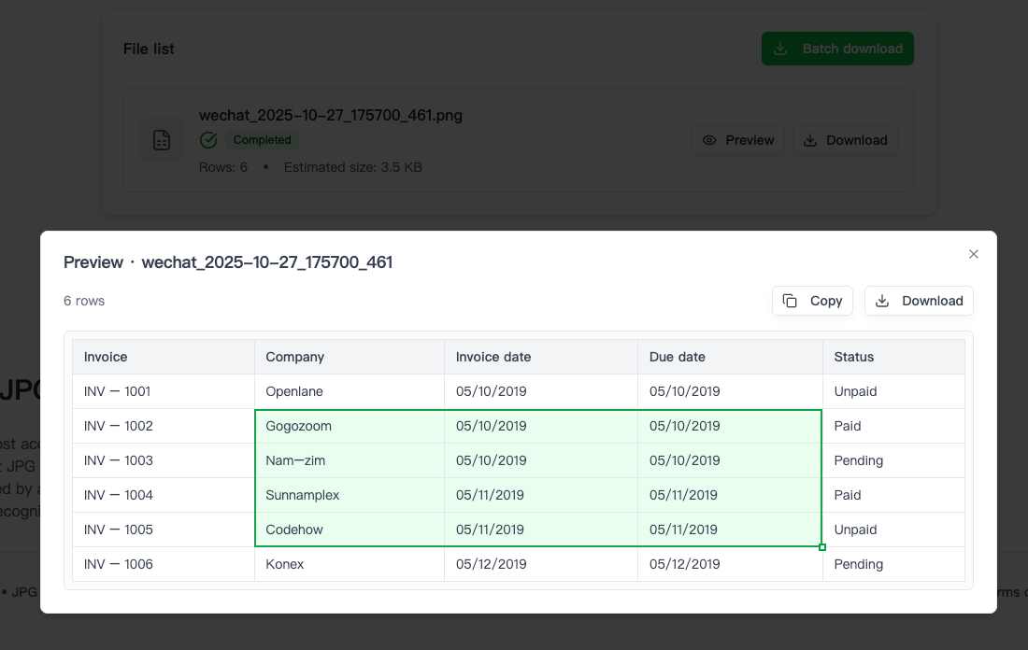Viewport: 1028px width, 650px height.
Task: Click the wechat_2025-10-27_175700_461.png filename
Action: (x=331, y=116)
